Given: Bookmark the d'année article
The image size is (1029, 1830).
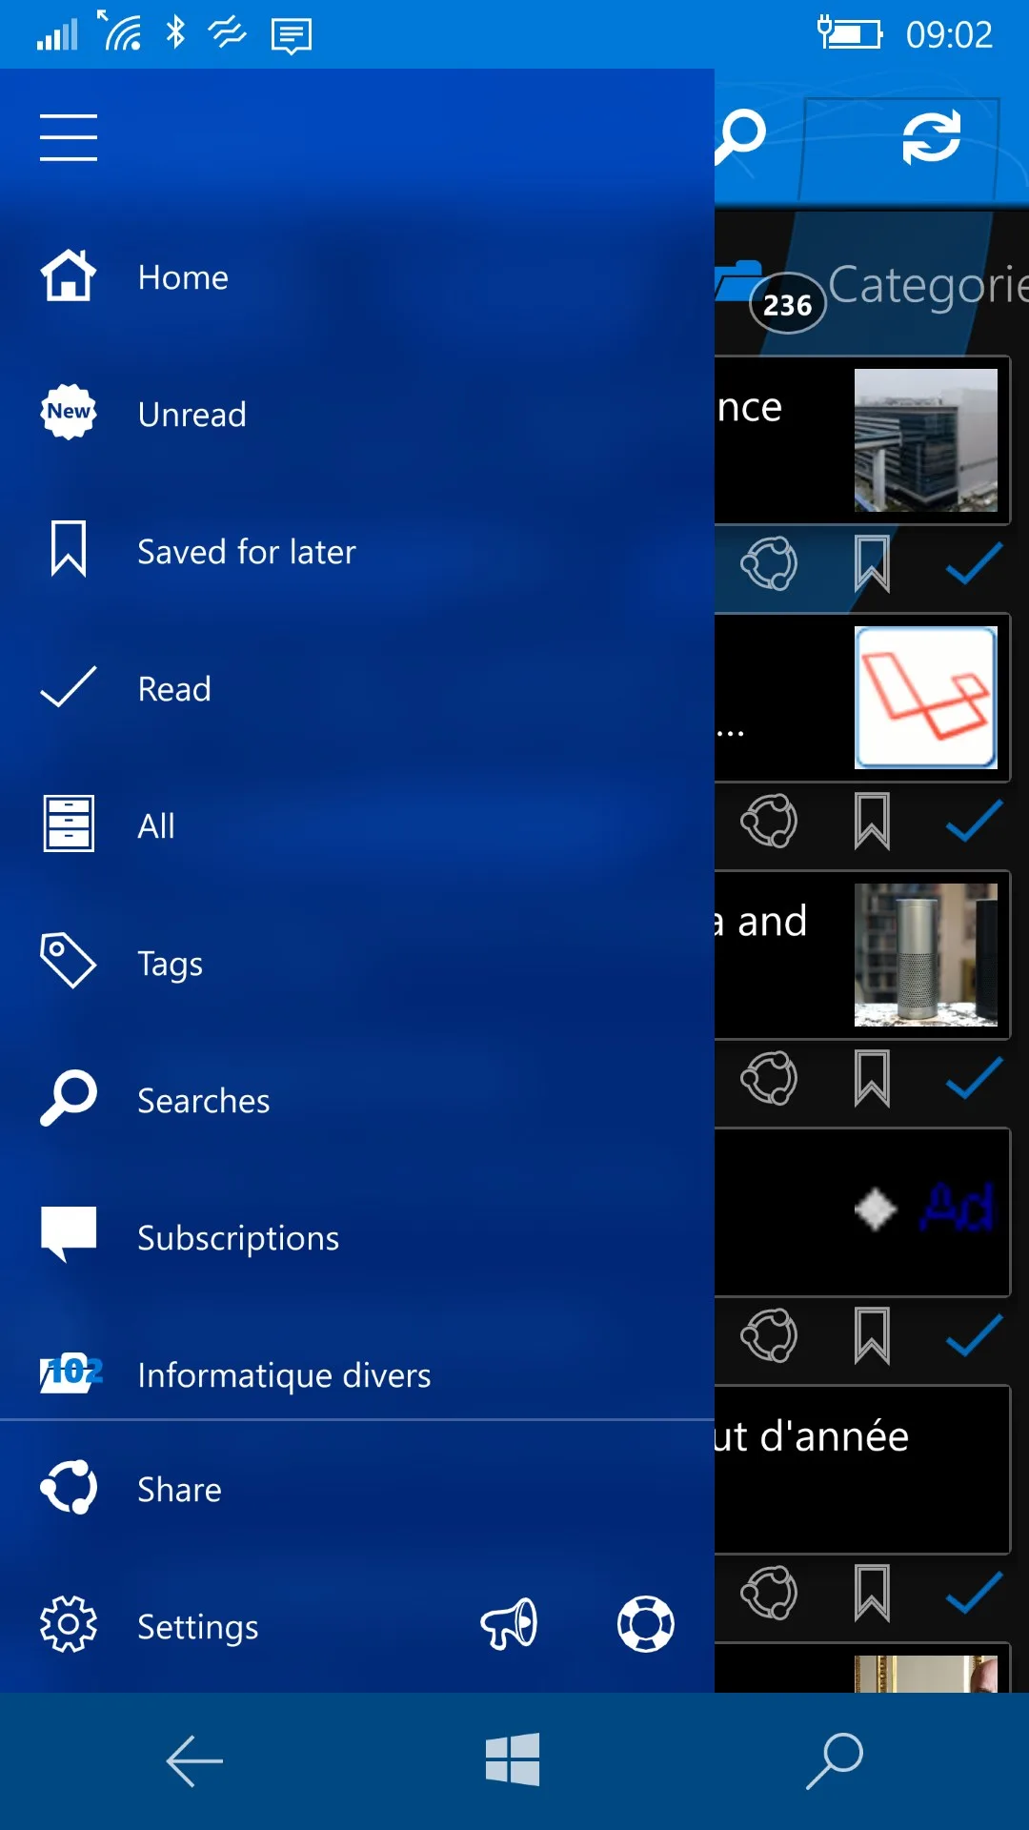Looking at the screenshot, I should tap(872, 1594).
